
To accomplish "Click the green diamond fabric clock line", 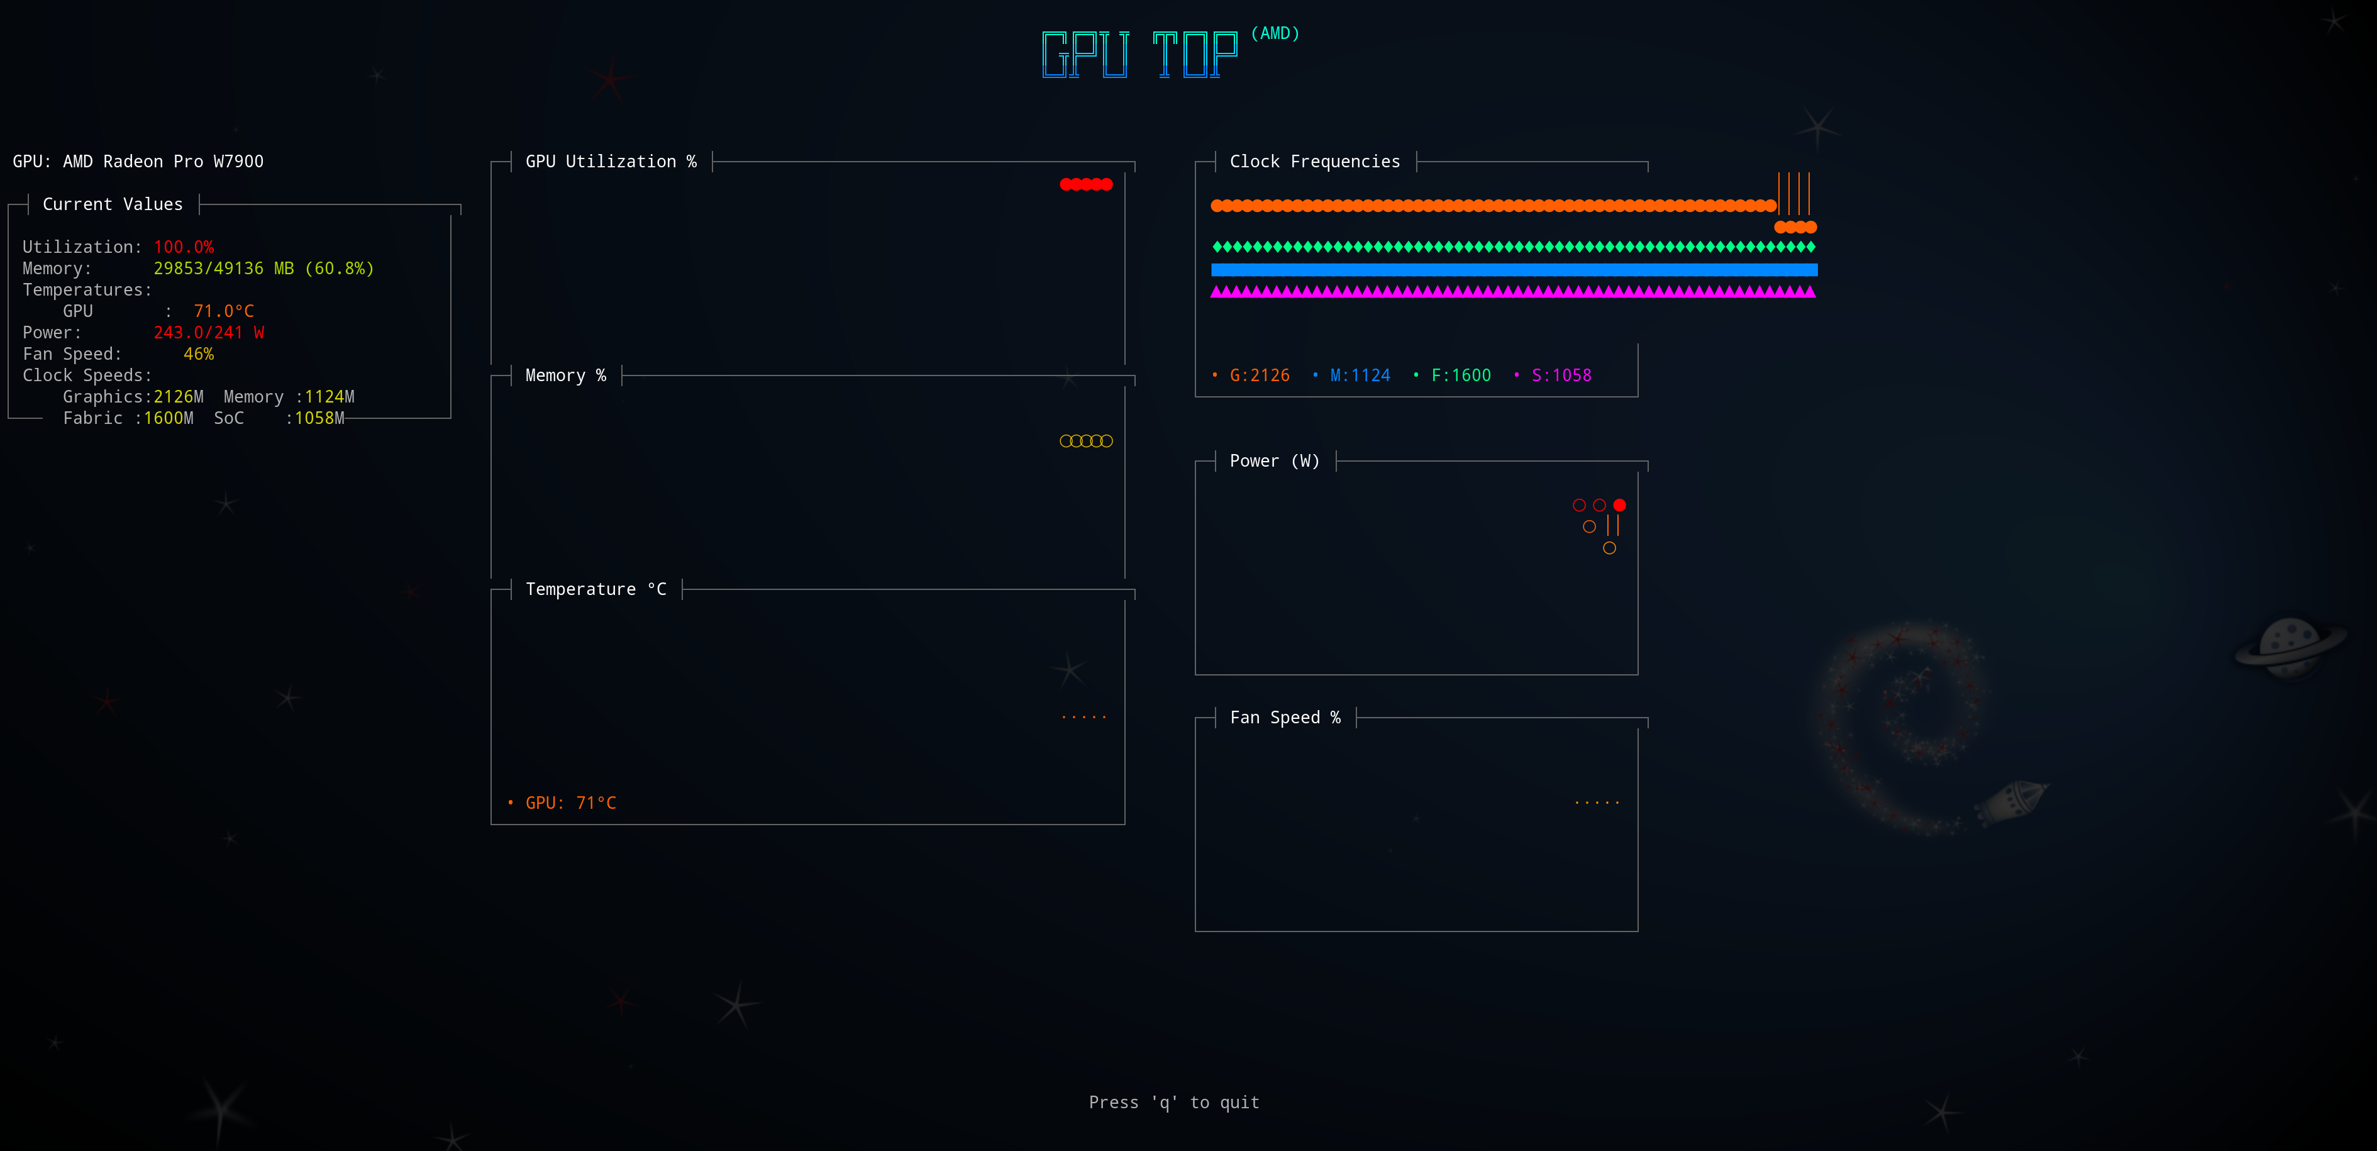I will (x=1514, y=247).
